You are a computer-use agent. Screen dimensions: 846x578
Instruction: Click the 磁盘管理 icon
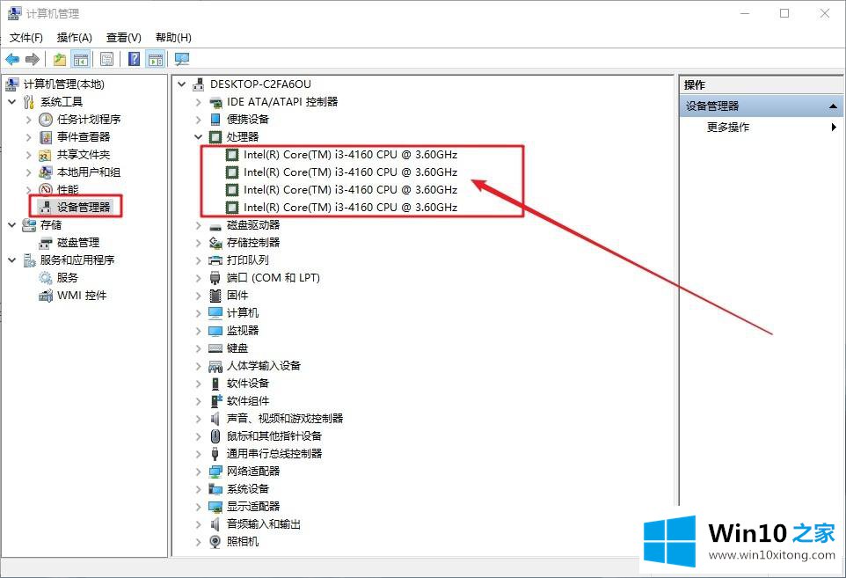pos(46,243)
